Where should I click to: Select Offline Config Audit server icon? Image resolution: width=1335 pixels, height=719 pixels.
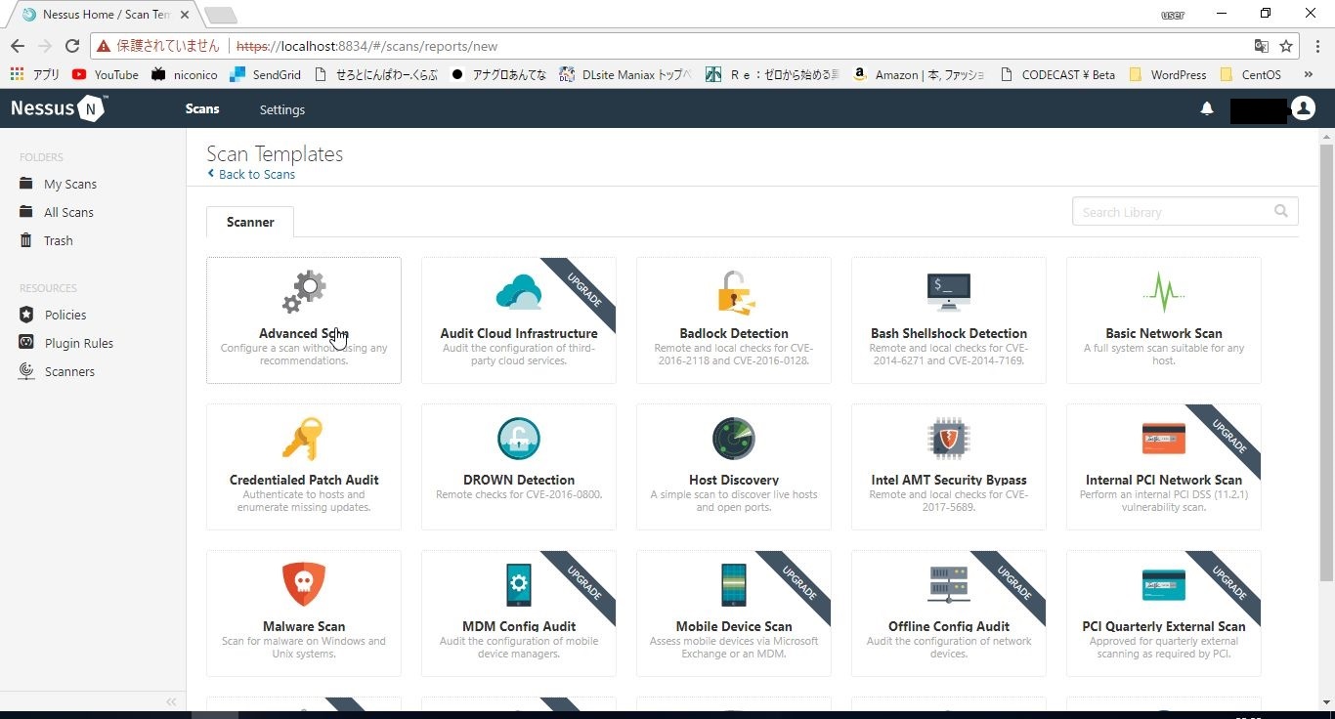click(x=949, y=585)
